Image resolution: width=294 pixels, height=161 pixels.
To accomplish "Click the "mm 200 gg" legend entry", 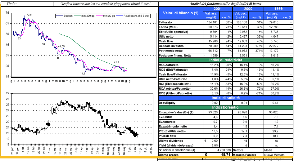I will [x=84, y=16].
